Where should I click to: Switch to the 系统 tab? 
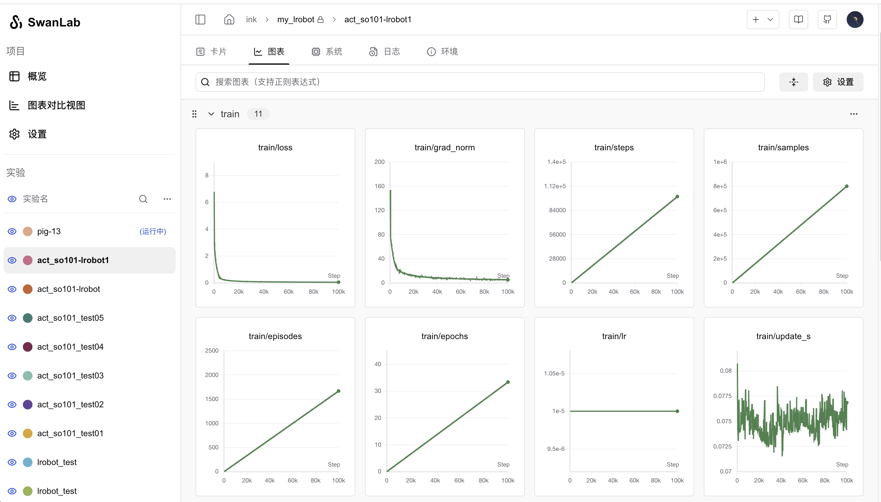click(x=326, y=52)
